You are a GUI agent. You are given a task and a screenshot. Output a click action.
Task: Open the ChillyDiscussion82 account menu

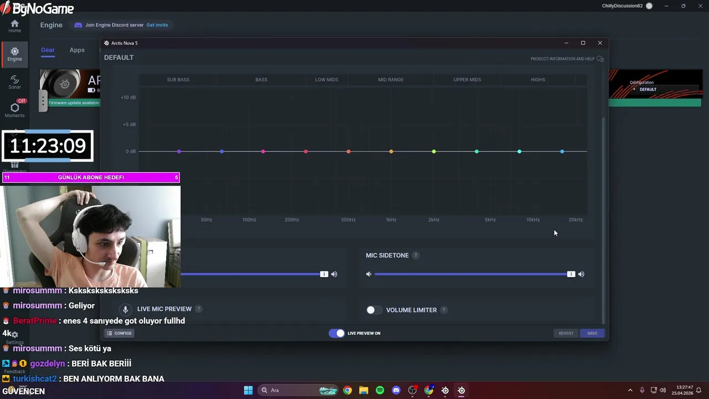click(627, 6)
